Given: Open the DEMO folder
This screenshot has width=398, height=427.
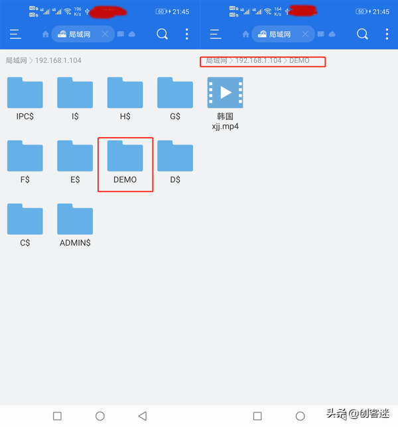Looking at the screenshot, I should coord(125,162).
